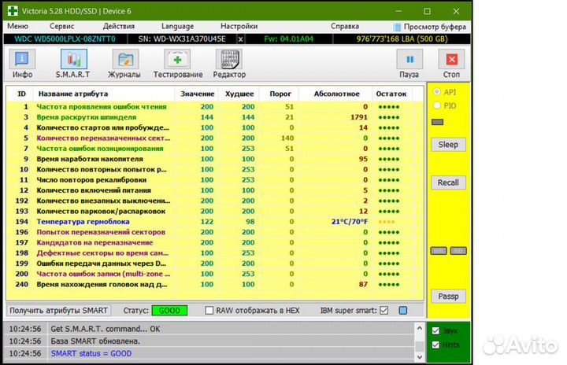Screen dimensions: 567x365
Task: Click the Просмотр буфера list icon
Action: [x=397, y=27]
